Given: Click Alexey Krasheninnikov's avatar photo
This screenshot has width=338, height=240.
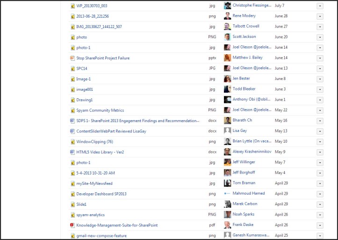Looking at the screenshot, I should click(227, 152).
